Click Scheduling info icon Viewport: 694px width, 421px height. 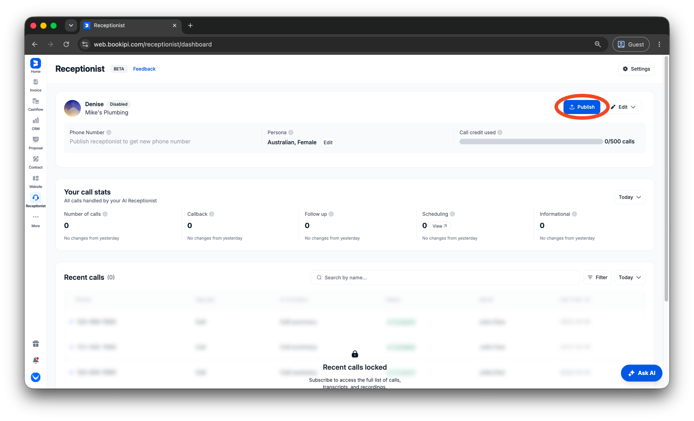tap(452, 214)
